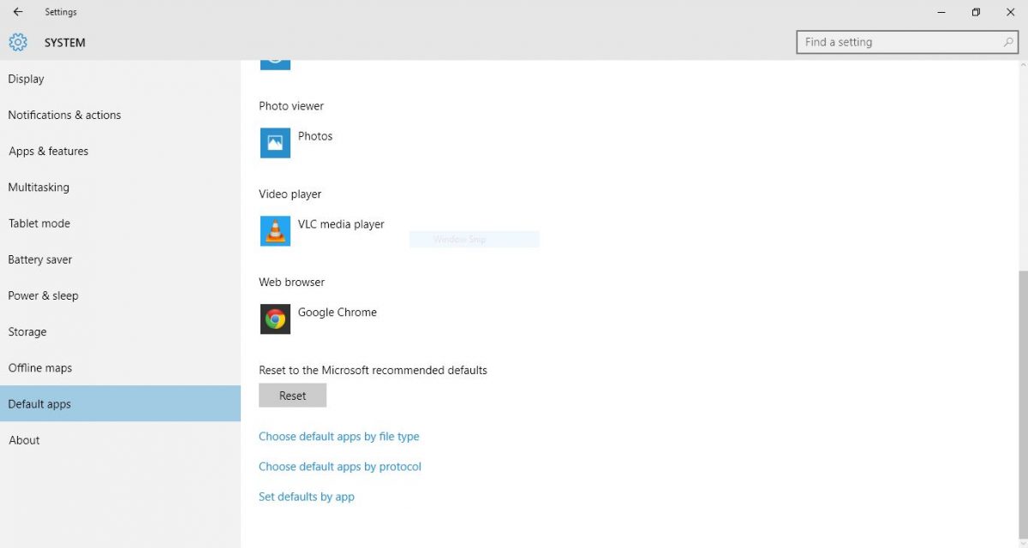
Task: Open the Display settings section
Action: 26,79
